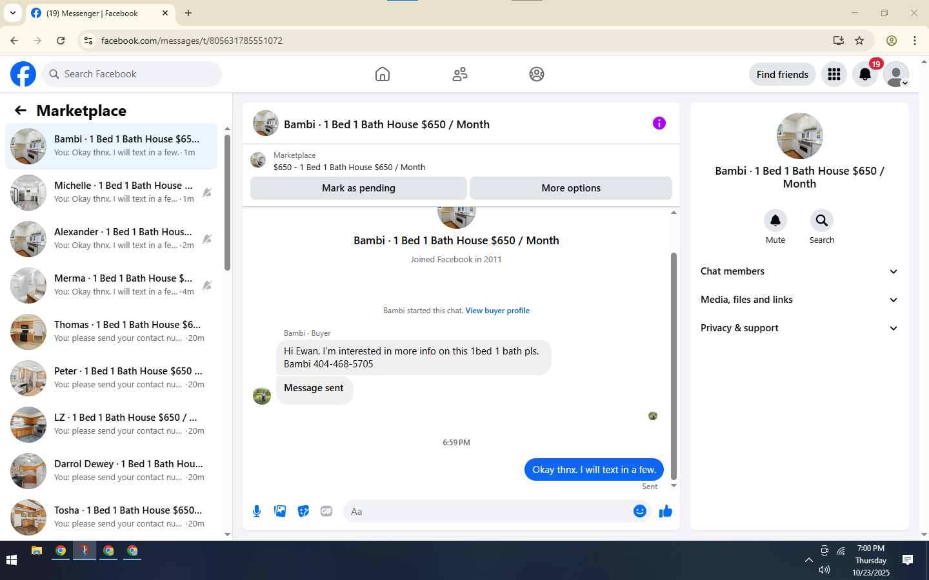Open Alexander's 1 Bed 1 Bath House chat
Screen dimensions: 929x580
click(x=111, y=239)
